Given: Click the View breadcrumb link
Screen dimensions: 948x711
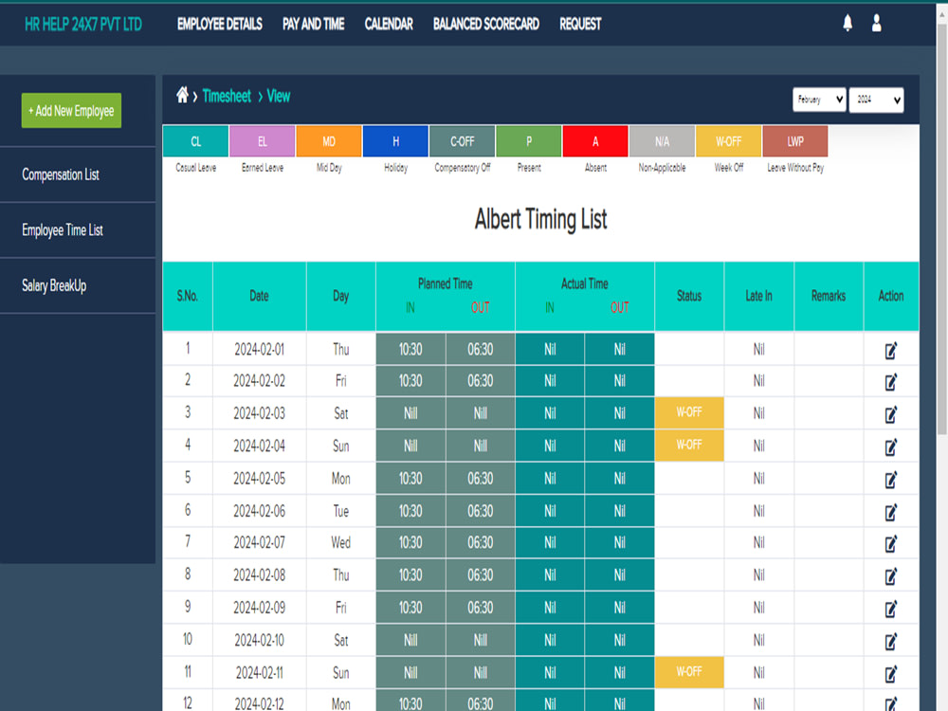Looking at the screenshot, I should tap(279, 96).
